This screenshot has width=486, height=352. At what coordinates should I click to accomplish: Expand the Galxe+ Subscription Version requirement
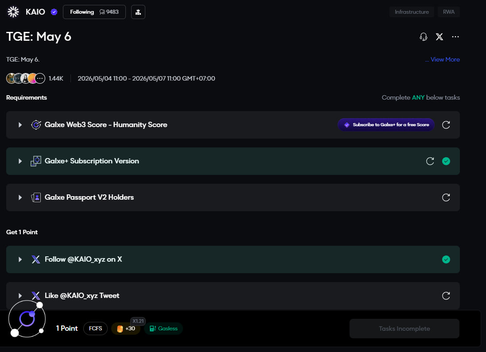pyautogui.click(x=20, y=161)
